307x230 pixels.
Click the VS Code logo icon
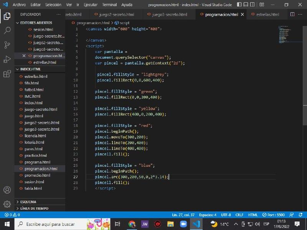(5, 5)
